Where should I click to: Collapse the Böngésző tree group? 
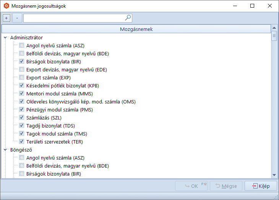(x=5, y=150)
